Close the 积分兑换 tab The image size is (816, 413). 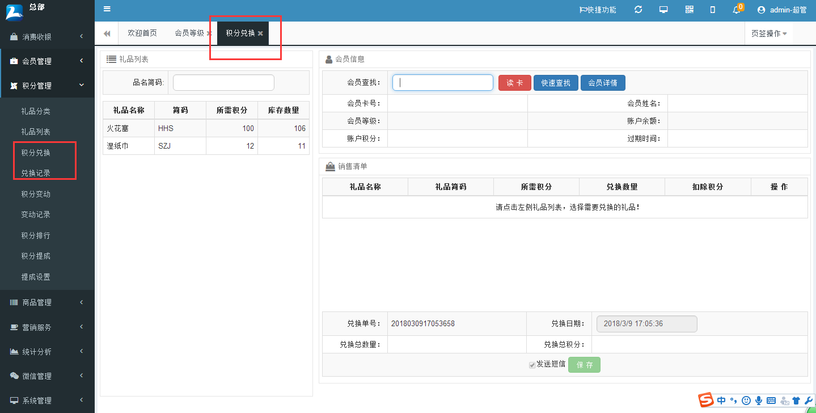[x=260, y=33]
